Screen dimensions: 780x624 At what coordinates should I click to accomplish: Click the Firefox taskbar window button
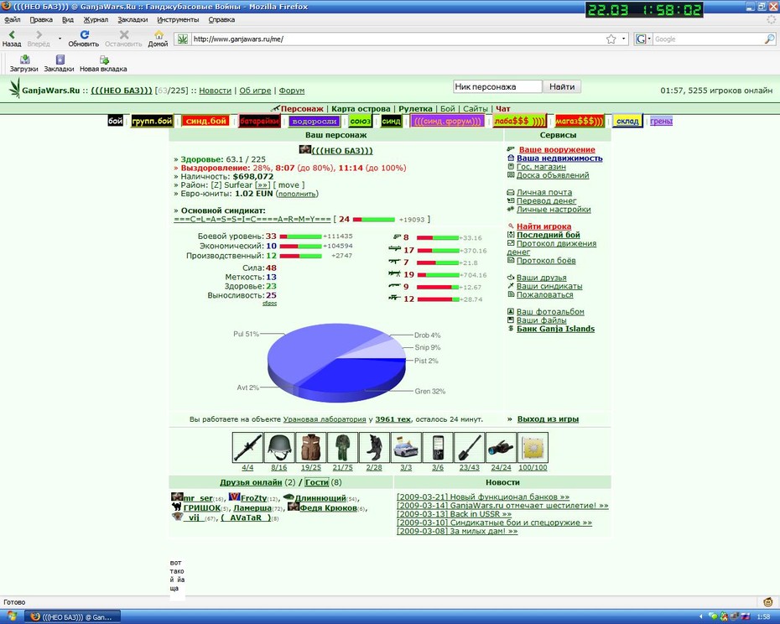[x=72, y=617]
